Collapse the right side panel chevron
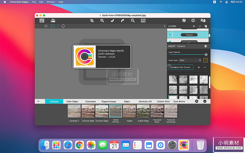The width and height of the screenshot is (245, 153). (x=164, y=26)
